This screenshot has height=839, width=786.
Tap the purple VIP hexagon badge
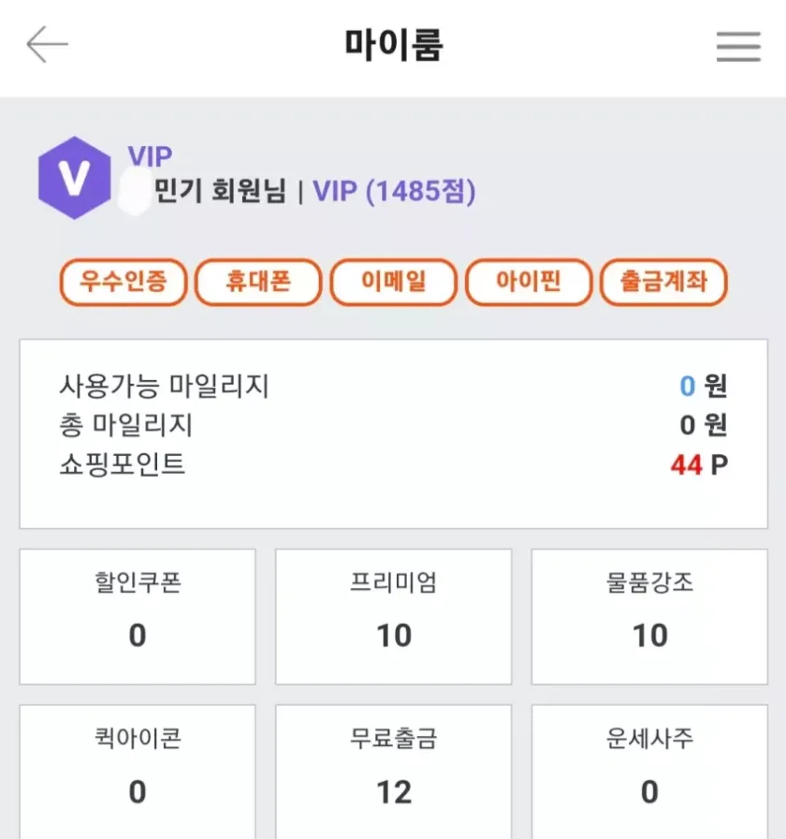(73, 178)
